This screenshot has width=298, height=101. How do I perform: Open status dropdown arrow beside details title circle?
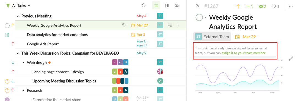coord(205,18)
